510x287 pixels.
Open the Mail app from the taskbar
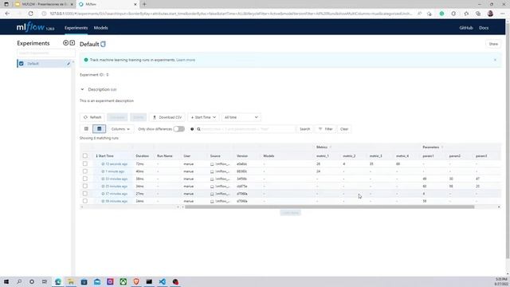tap(97, 281)
